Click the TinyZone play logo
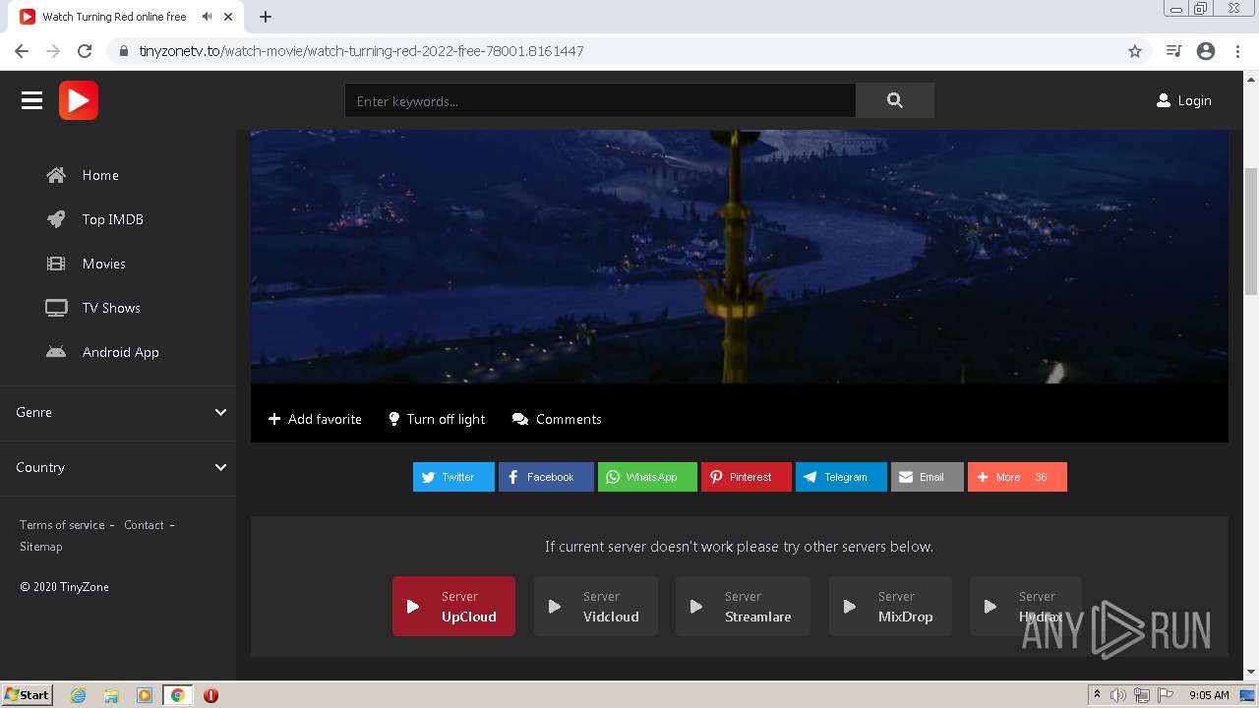 coord(79,100)
